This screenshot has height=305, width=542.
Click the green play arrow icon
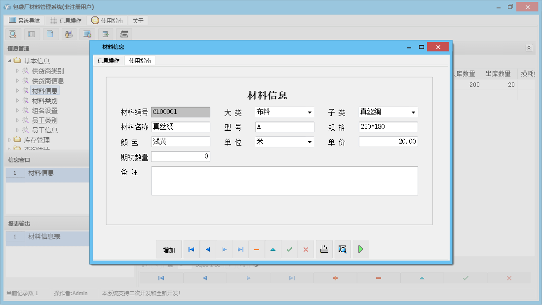(x=360, y=250)
